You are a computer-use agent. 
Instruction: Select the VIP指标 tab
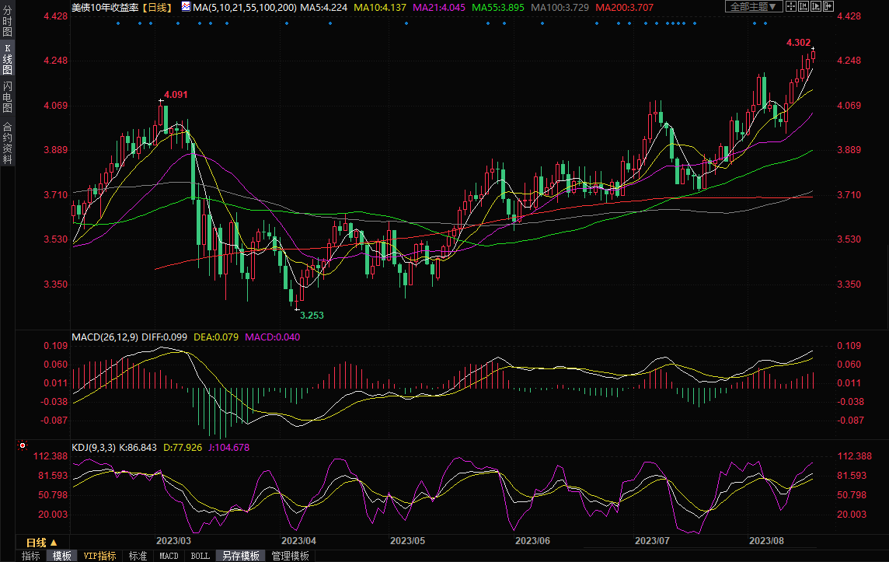(100, 556)
